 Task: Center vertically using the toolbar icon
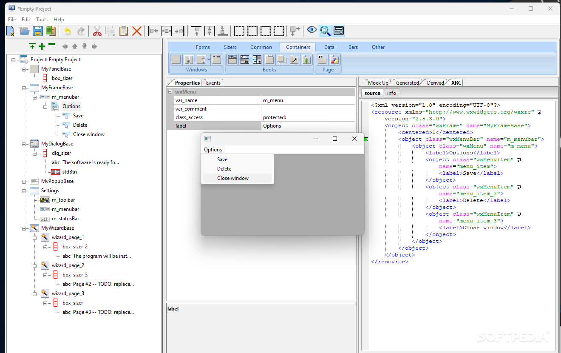(x=209, y=31)
